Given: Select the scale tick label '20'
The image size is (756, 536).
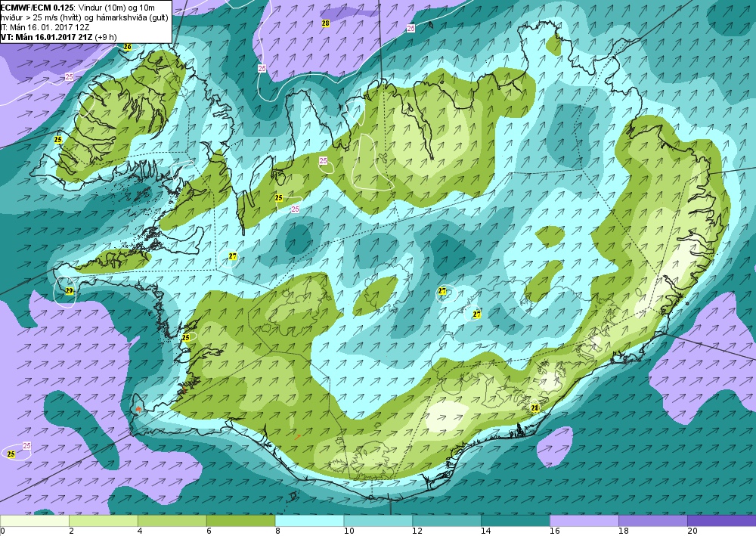Looking at the screenshot, I should (692, 531).
